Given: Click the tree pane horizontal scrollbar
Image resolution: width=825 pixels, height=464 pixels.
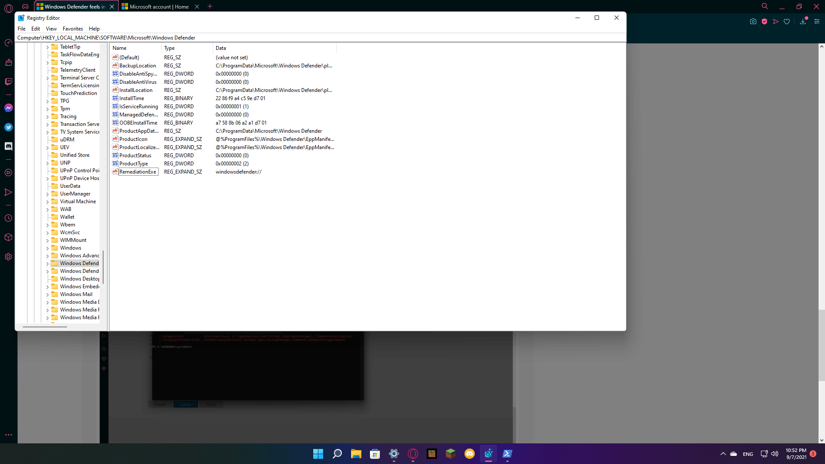Looking at the screenshot, I should click(x=45, y=327).
